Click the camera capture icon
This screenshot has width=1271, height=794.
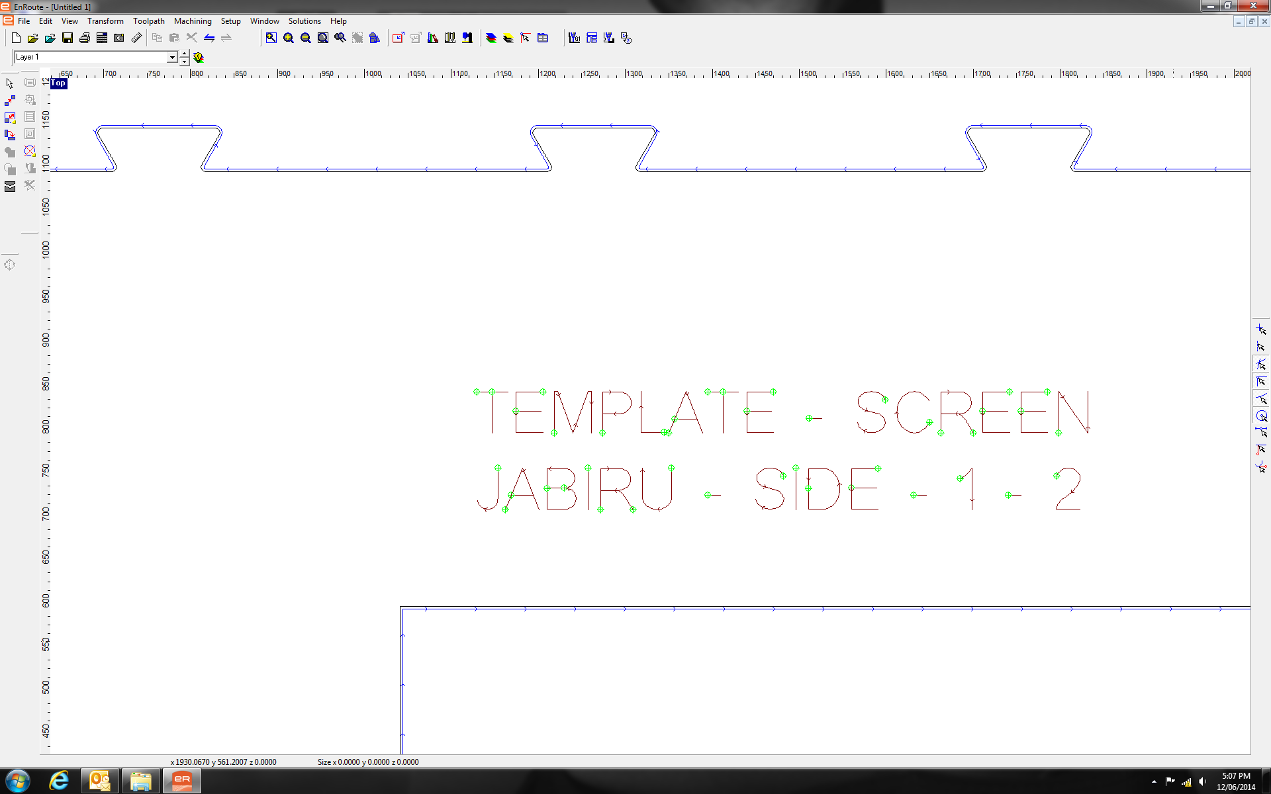(119, 38)
